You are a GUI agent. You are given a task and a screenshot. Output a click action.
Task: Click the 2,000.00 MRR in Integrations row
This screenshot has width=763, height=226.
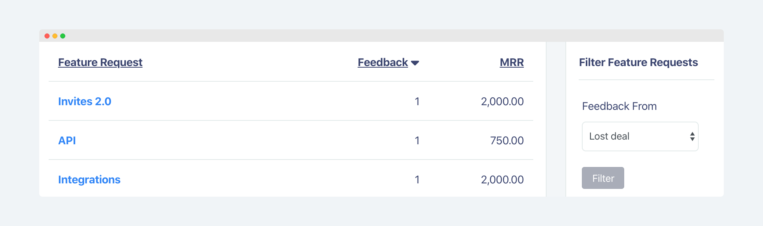(x=502, y=179)
